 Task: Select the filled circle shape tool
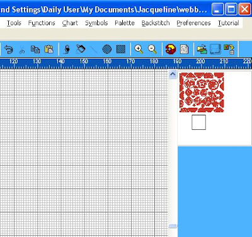click(106, 49)
